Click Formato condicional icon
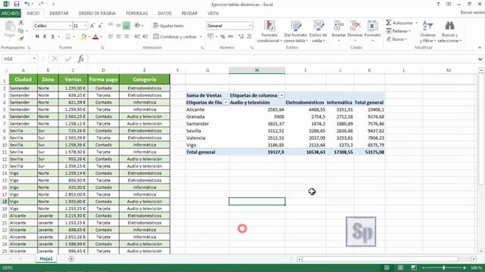Viewport: 485px width, 272px height. click(x=270, y=26)
